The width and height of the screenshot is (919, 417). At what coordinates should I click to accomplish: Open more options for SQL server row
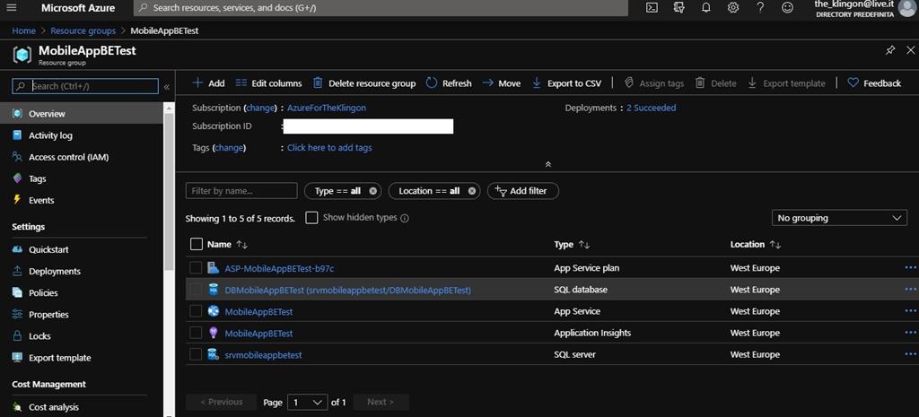(x=910, y=354)
